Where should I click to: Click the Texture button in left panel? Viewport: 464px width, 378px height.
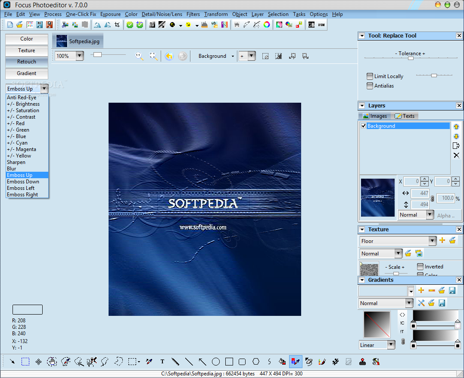[27, 50]
